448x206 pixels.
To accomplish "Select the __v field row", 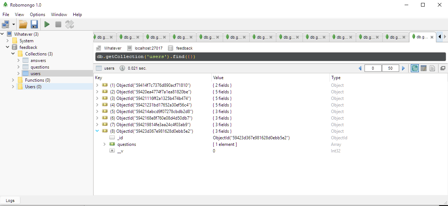I will click(x=270, y=151).
